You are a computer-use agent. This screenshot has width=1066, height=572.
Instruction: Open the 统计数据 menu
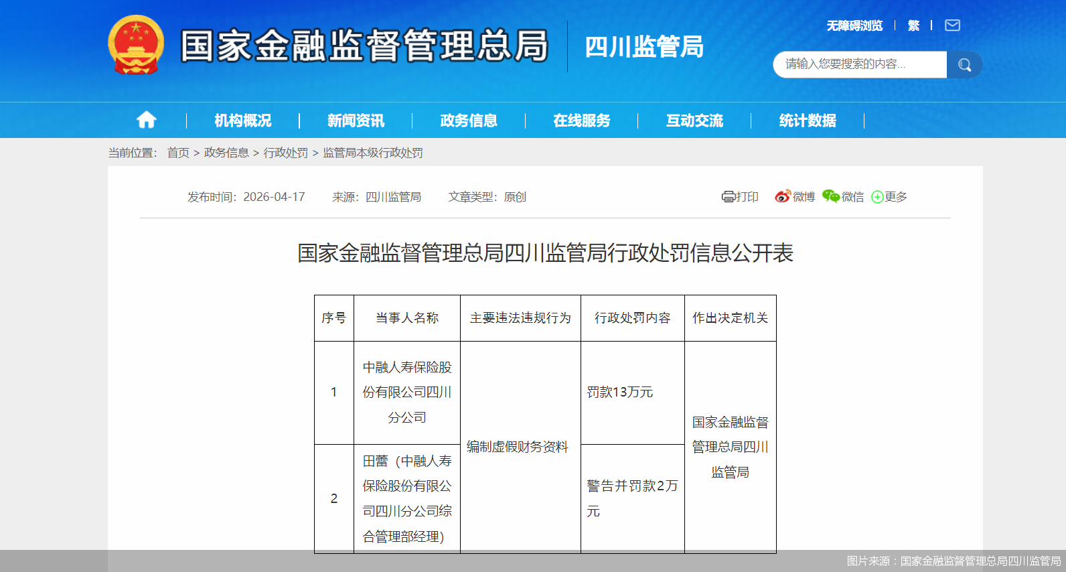click(x=808, y=121)
